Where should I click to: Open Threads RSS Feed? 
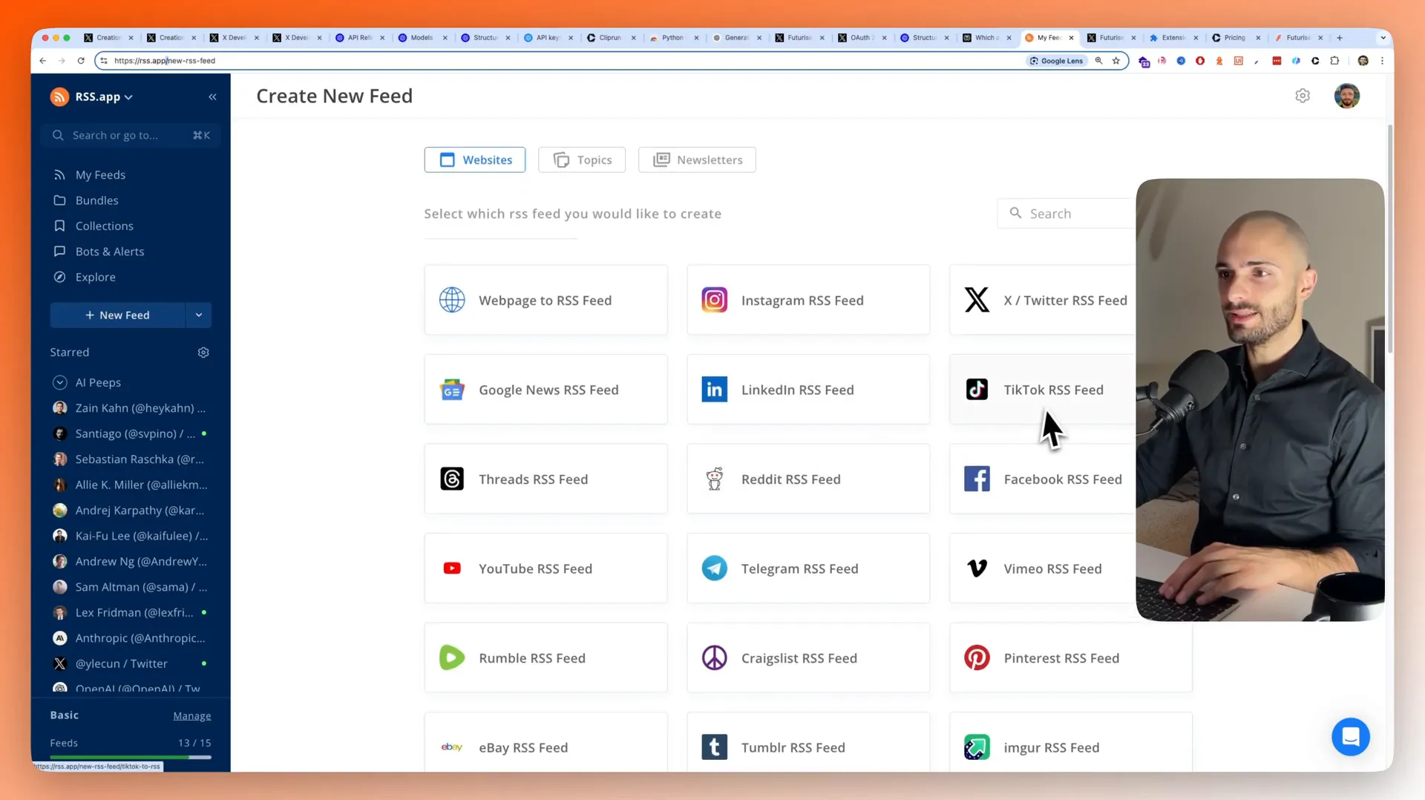click(x=546, y=479)
